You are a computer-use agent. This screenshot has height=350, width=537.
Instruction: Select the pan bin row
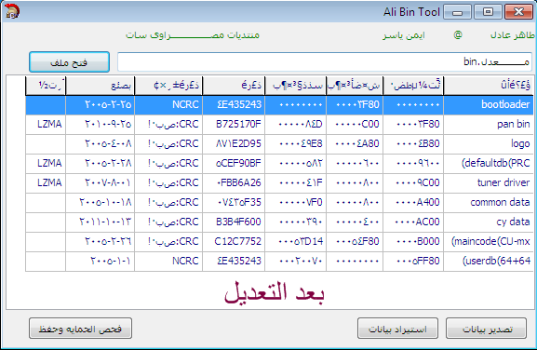[279, 124]
